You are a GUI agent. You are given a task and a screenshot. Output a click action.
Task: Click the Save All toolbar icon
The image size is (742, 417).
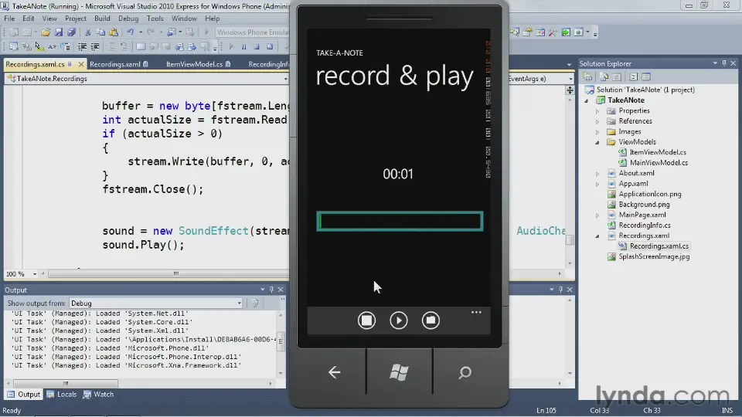click(x=71, y=32)
